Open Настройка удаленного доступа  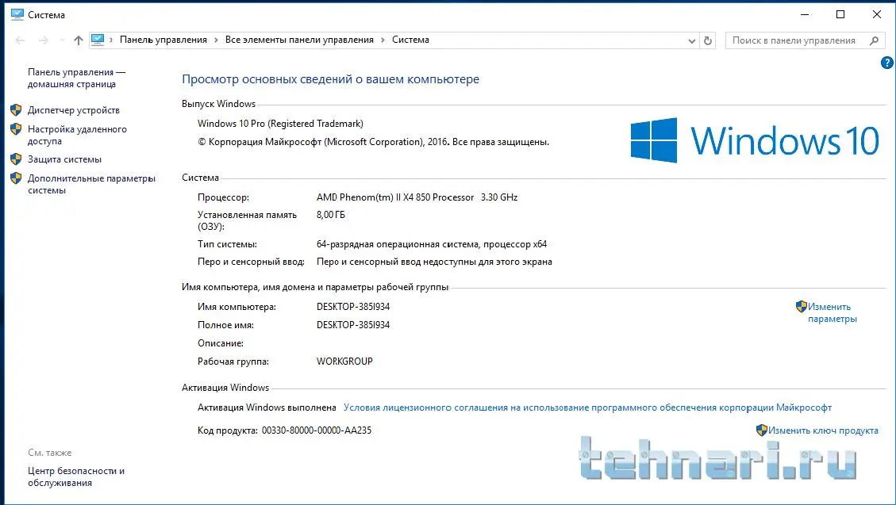pyautogui.click(x=77, y=136)
